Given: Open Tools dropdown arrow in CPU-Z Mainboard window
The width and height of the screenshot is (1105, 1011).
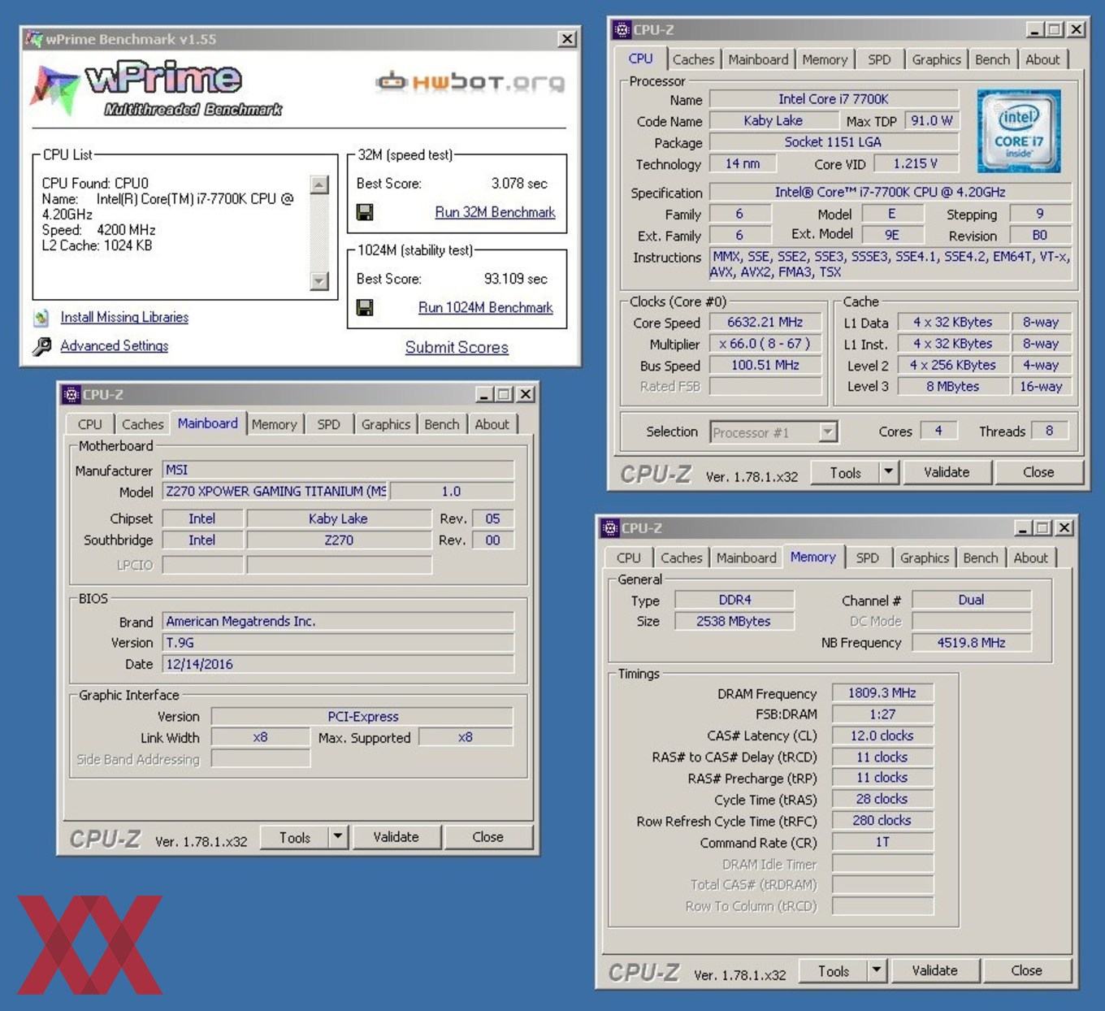Looking at the screenshot, I should pyautogui.click(x=338, y=837).
